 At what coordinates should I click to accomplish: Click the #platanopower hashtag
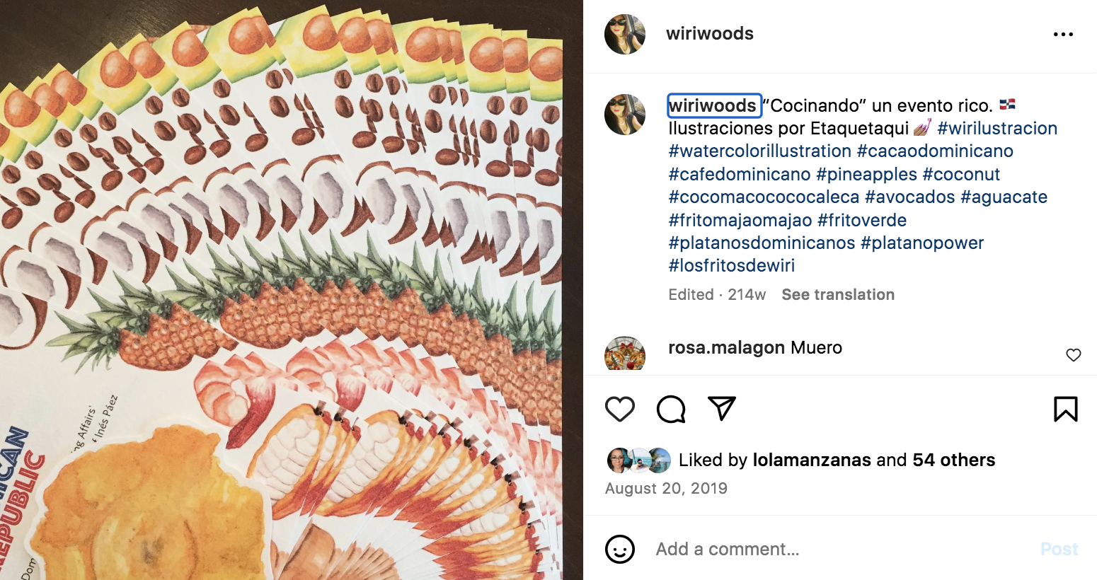click(922, 243)
